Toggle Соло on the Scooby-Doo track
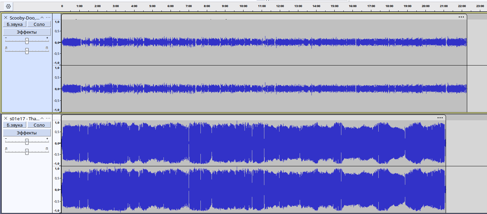 click(x=39, y=24)
